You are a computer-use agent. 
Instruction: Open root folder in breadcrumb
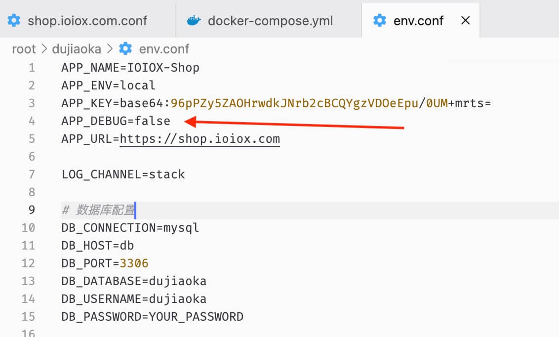click(24, 49)
